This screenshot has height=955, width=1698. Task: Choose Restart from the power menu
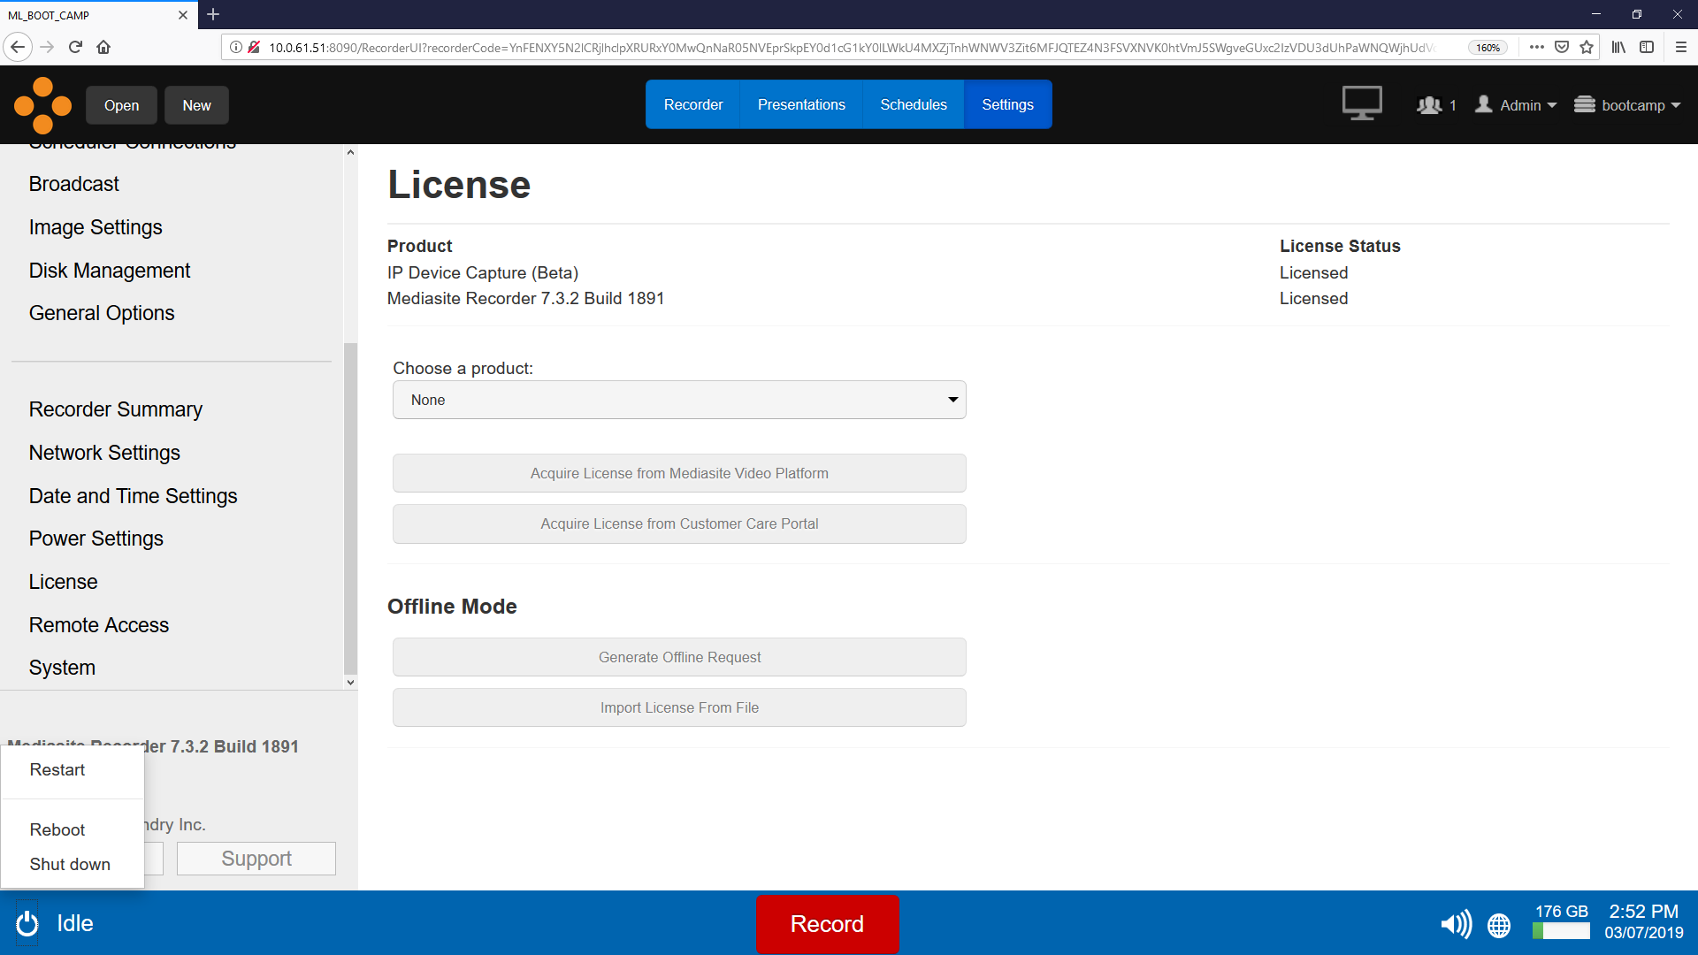[57, 769]
